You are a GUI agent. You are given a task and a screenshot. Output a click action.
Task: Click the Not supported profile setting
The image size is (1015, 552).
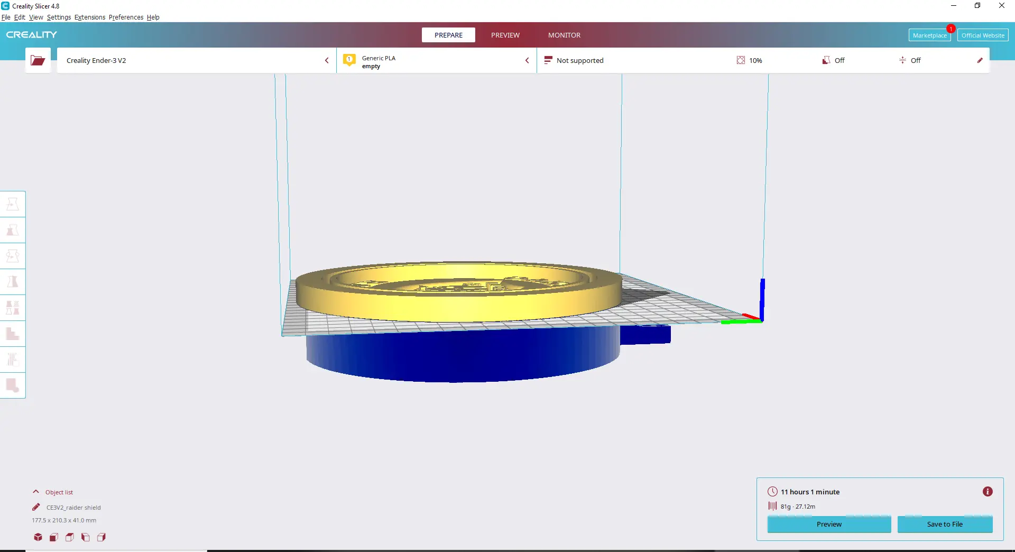tap(574, 60)
